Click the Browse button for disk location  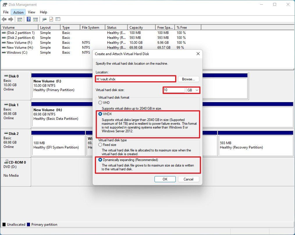tap(188, 79)
